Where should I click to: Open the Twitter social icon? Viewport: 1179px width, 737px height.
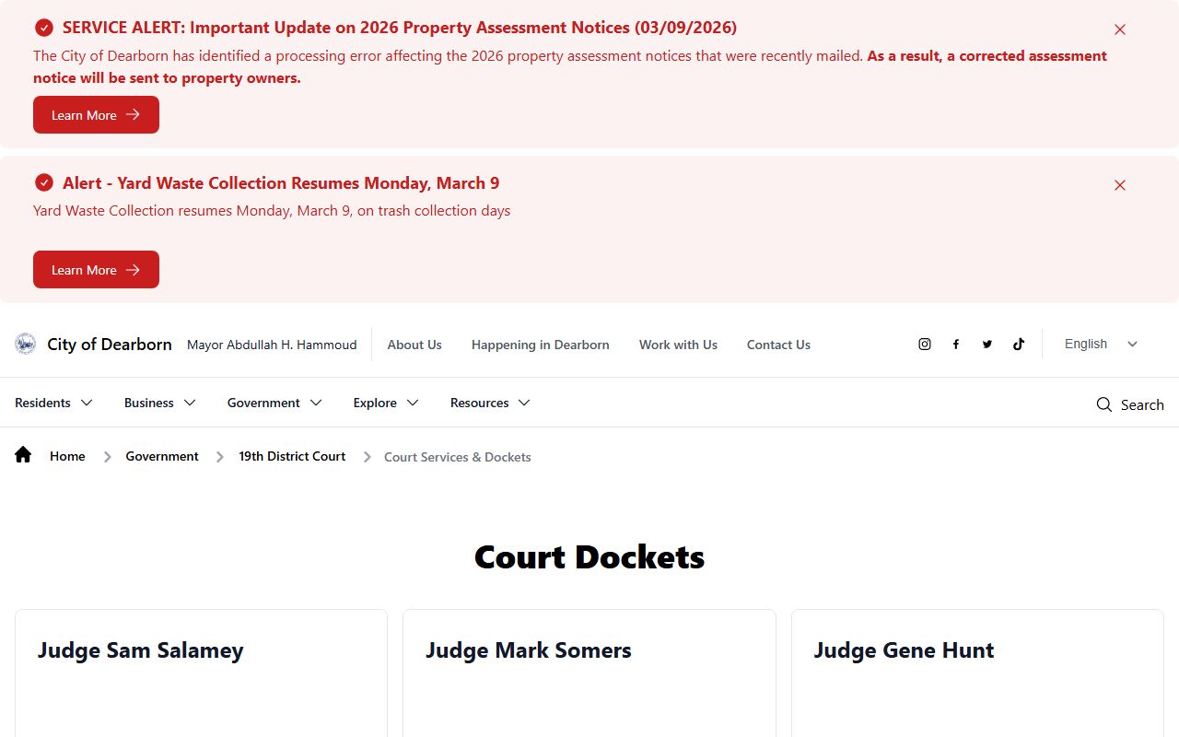click(987, 345)
